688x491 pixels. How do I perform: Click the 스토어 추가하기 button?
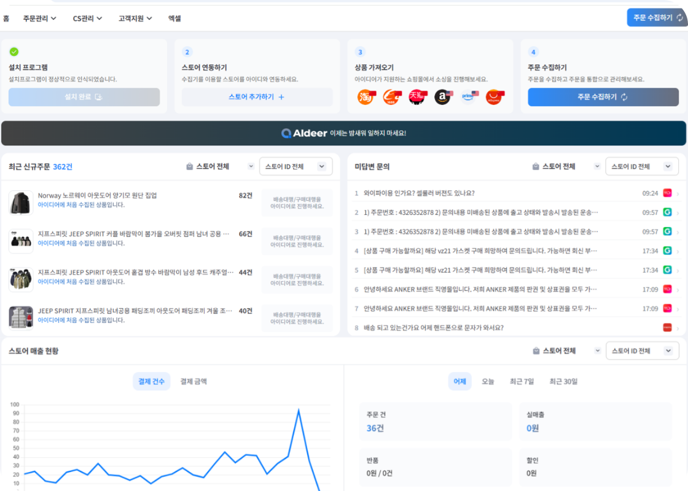pyautogui.click(x=257, y=97)
